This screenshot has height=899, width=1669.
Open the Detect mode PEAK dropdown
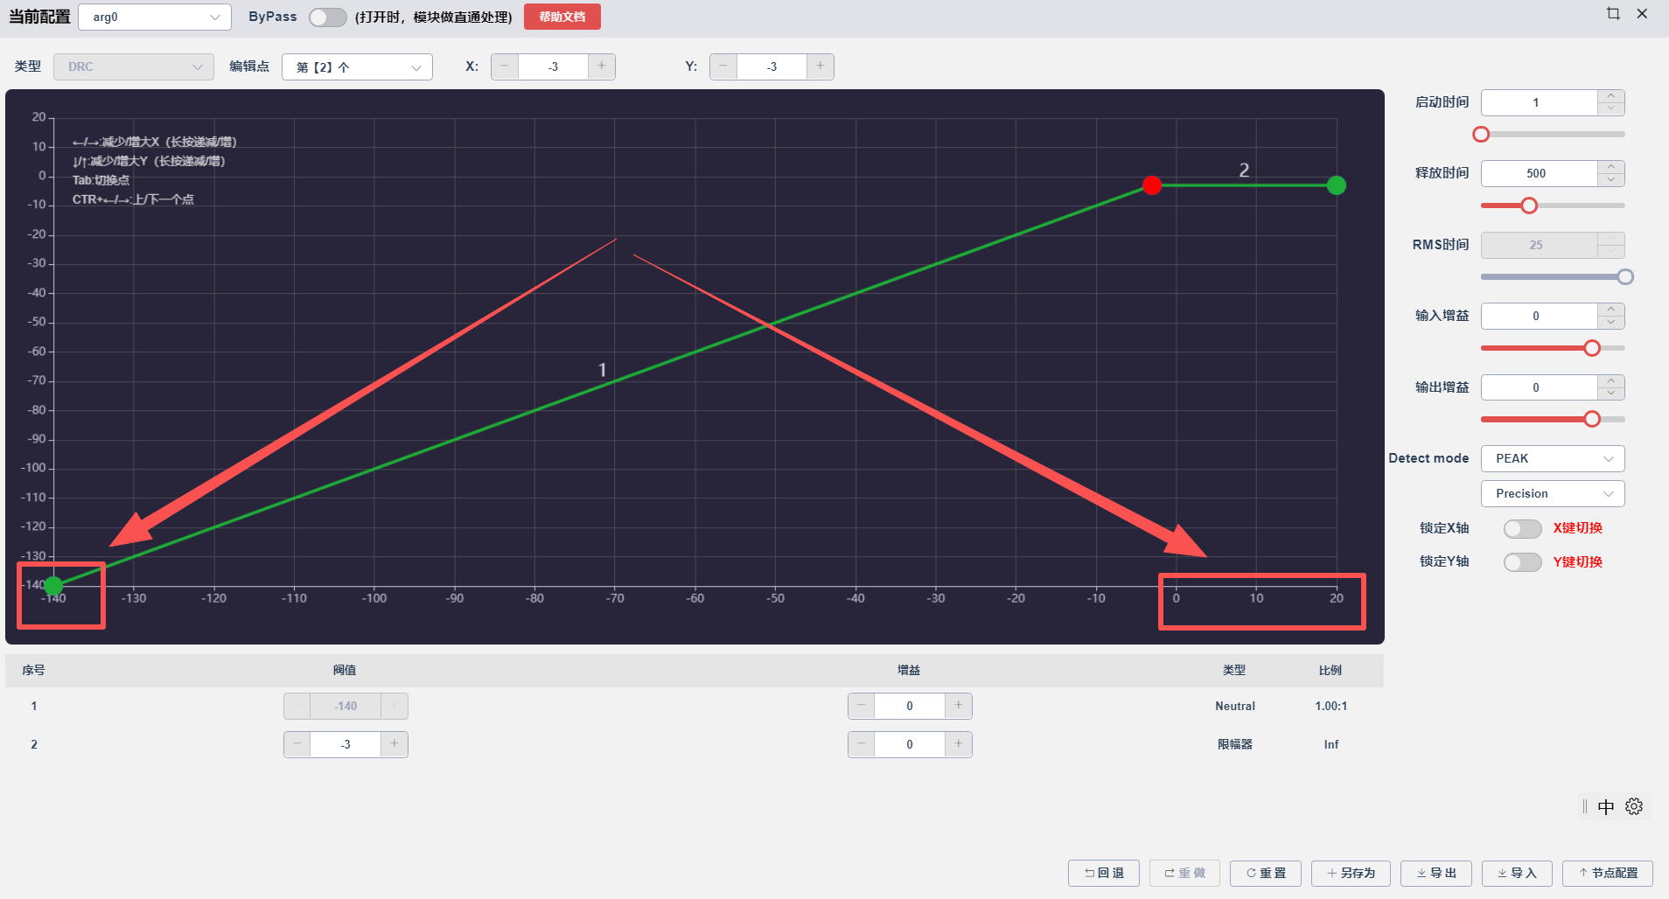[x=1553, y=458]
